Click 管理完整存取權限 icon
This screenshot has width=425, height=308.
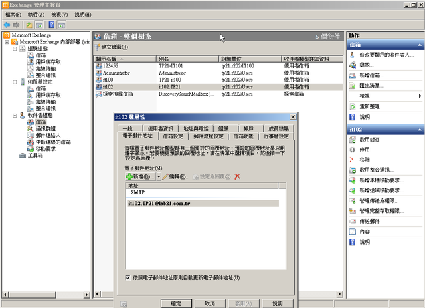pyautogui.click(x=353, y=211)
